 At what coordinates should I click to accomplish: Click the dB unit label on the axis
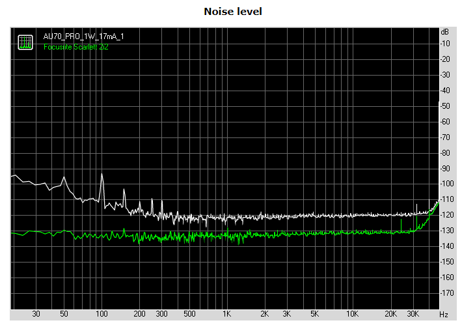click(444, 31)
